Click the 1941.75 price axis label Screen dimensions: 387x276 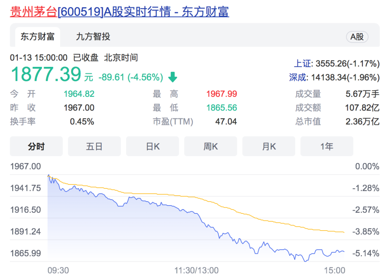point(25,188)
